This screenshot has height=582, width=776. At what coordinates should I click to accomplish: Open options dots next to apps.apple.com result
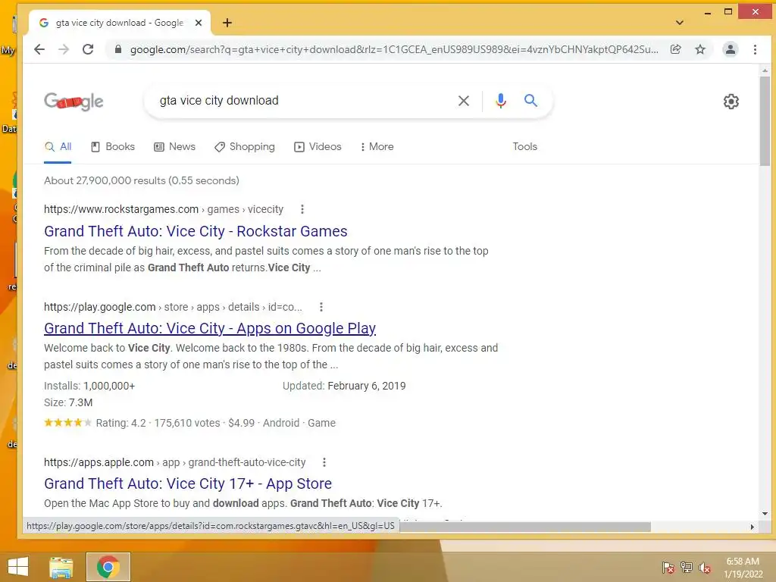324,462
